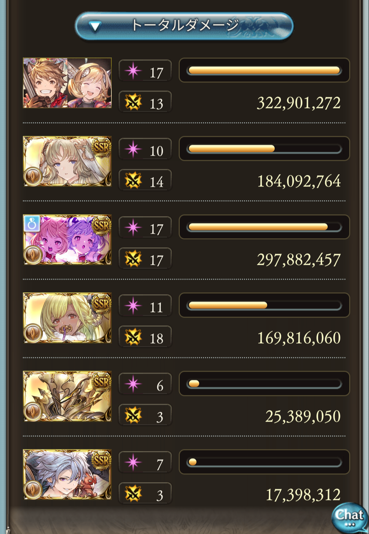369x534 pixels.
Task: Click the 17,398,312 damage total
Action: [x=303, y=495]
